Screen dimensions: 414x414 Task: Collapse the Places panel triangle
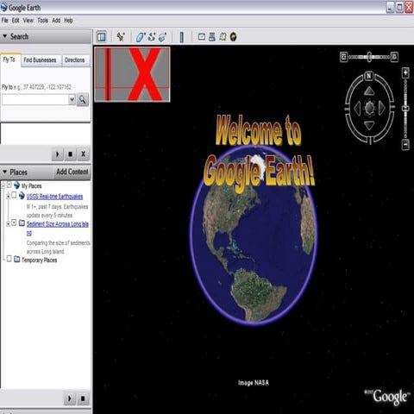[5, 172]
